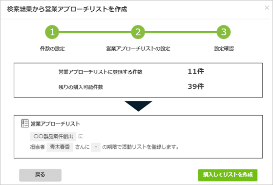This screenshot has width=273, height=185.
Task: Go back with the 戻る button
Action: coord(40,175)
